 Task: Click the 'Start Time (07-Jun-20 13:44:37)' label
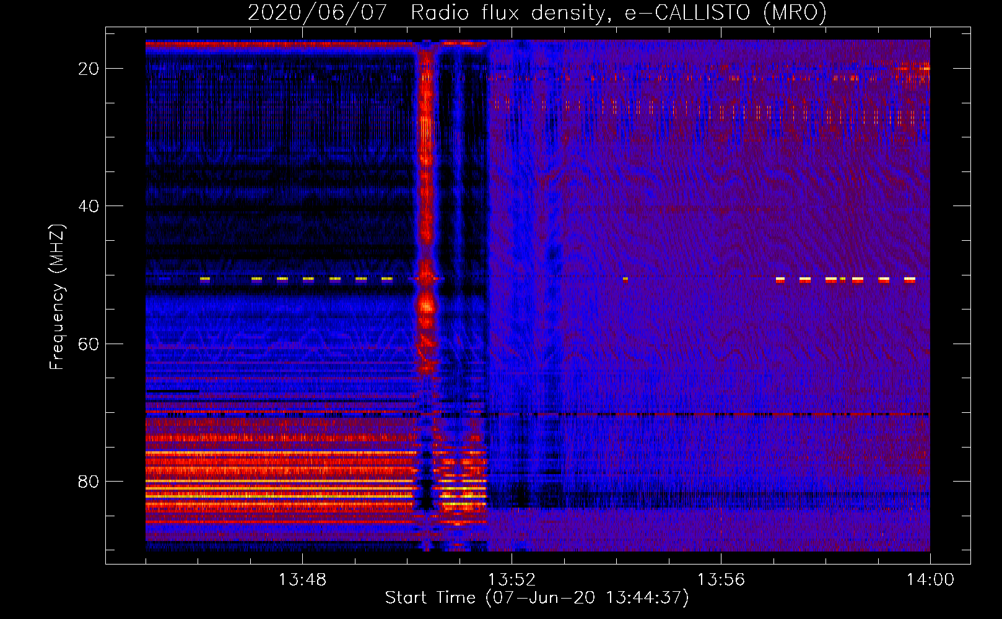click(x=537, y=598)
